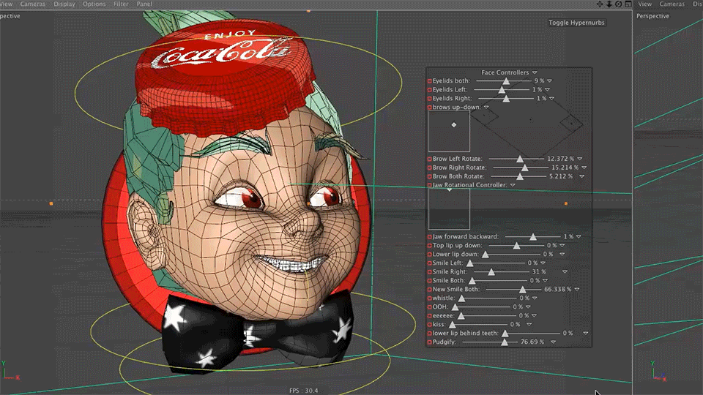
Task: Click red animation dot beside eeeeee
Action: point(430,316)
